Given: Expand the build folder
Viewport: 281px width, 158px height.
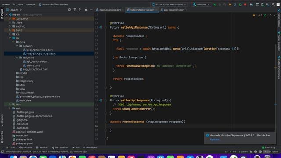Looking at the screenshot, I should tap(10, 30).
